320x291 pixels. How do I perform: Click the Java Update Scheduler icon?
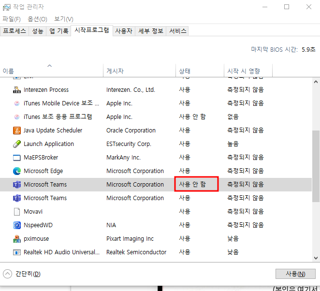(17, 131)
